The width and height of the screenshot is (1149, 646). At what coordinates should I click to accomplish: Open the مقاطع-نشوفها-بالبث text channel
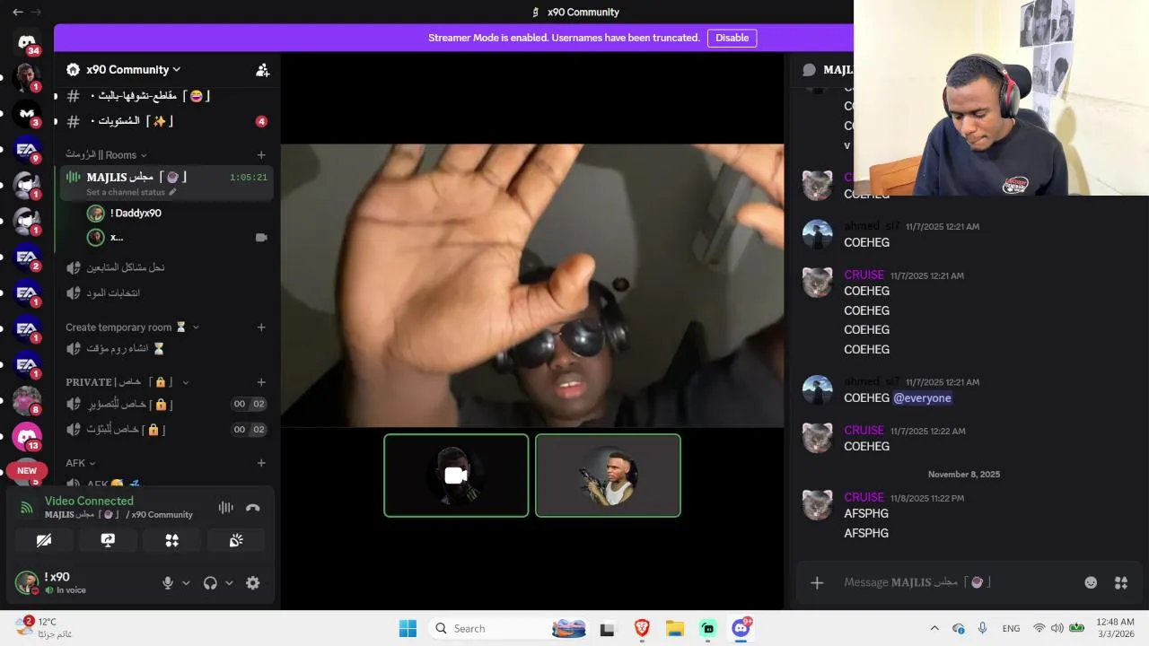click(166, 96)
